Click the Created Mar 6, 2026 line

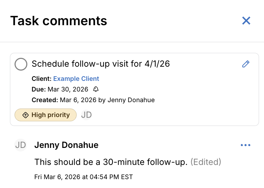click(x=93, y=100)
